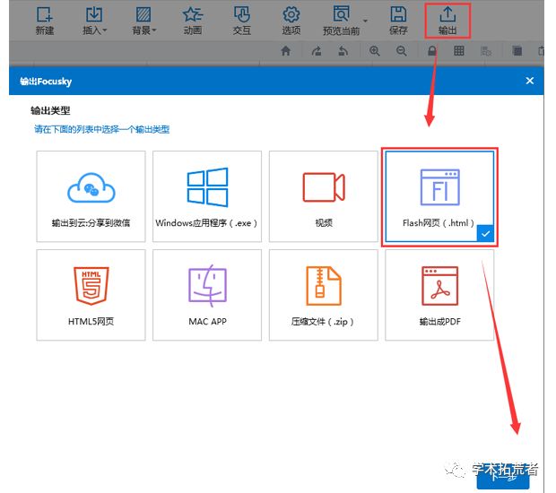Click the 保存 (Save) icon

398,21
